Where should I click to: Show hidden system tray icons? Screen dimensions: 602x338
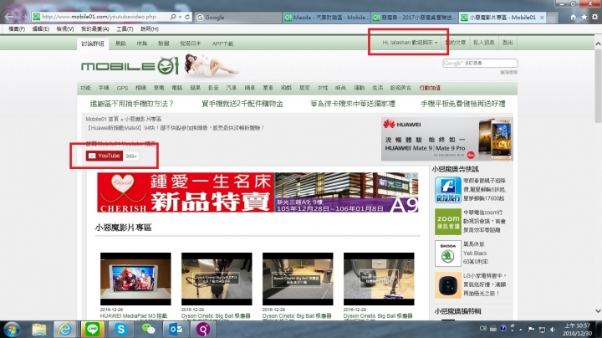click(x=521, y=330)
